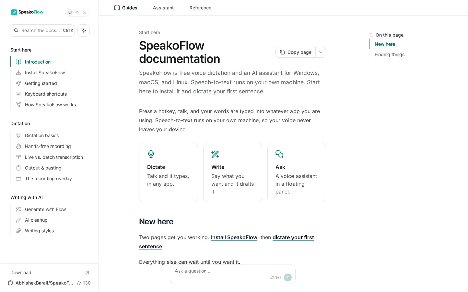Click the Start here breadcrumb text
The image size is (468, 292).
(149, 32)
